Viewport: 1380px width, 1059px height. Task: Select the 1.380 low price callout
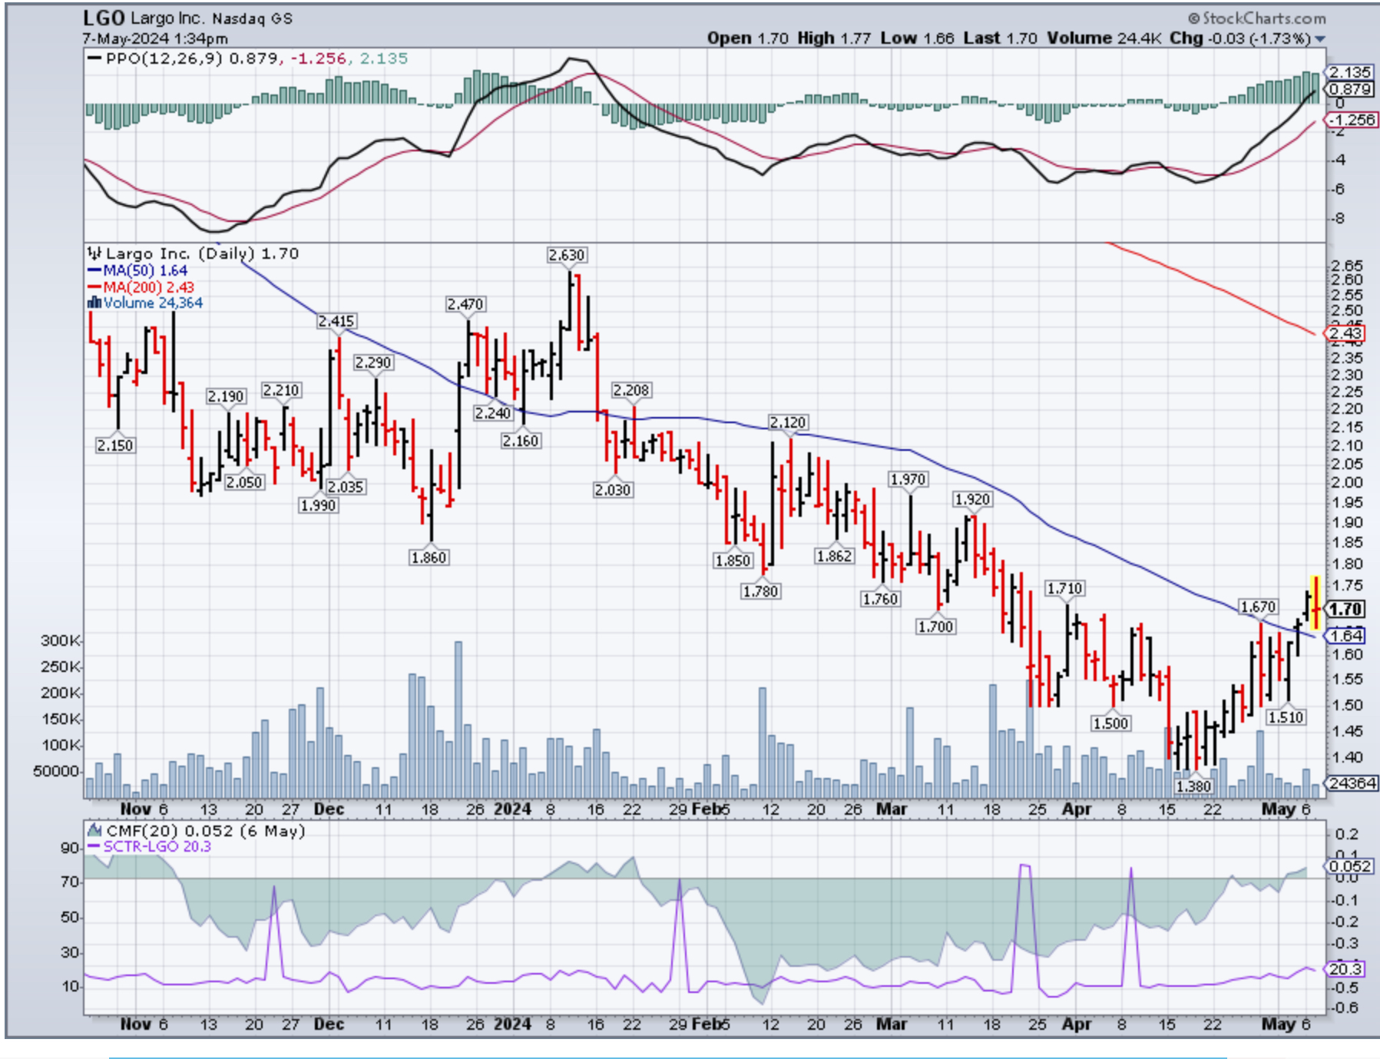click(x=1193, y=786)
